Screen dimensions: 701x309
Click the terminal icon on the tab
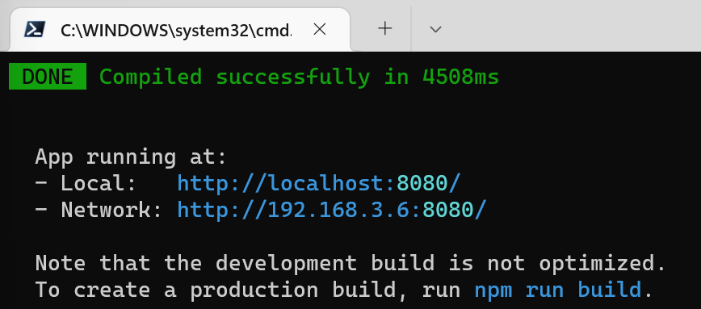point(35,30)
